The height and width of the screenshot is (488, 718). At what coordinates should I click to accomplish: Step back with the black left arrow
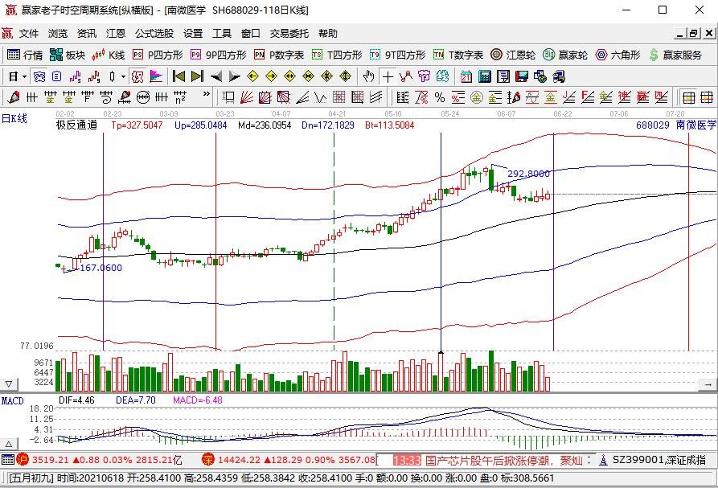point(215,76)
